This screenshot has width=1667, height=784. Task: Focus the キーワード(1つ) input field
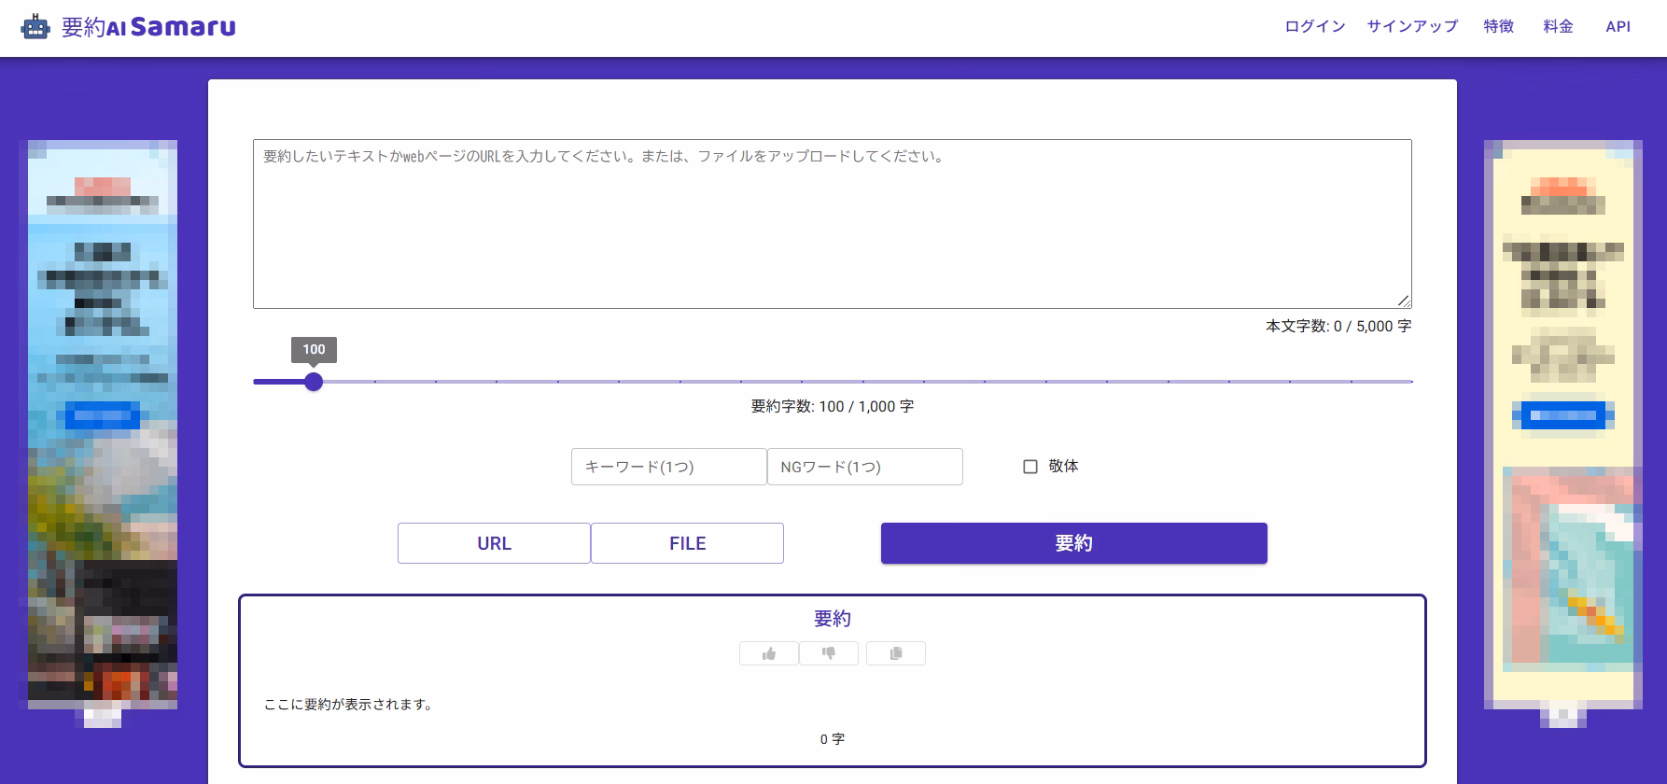668,467
